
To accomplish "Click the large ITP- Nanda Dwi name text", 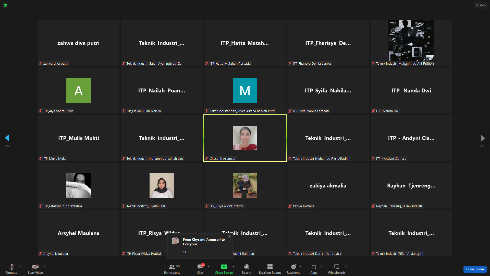I will [x=411, y=90].
